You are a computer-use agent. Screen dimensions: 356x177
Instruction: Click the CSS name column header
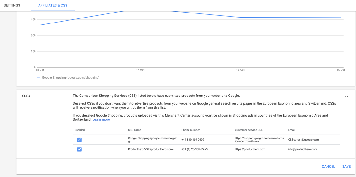point(134,130)
